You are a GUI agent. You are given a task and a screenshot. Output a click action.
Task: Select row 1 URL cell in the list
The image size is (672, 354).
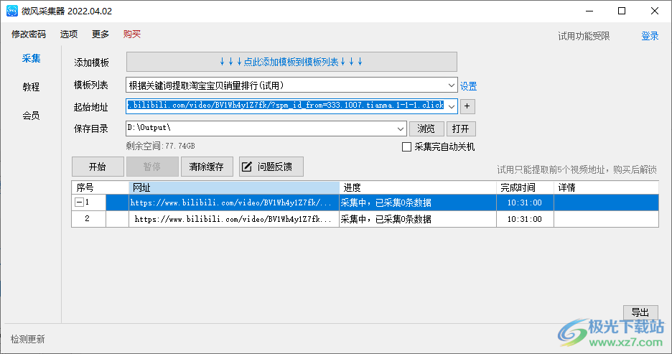click(x=234, y=202)
